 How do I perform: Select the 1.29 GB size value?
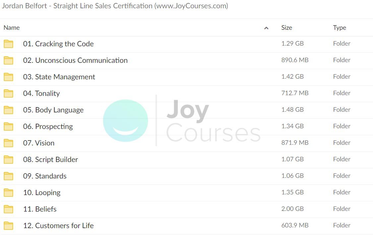[x=293, y=43]
